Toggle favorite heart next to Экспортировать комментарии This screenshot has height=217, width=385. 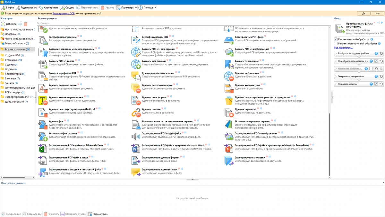point(179,169)
